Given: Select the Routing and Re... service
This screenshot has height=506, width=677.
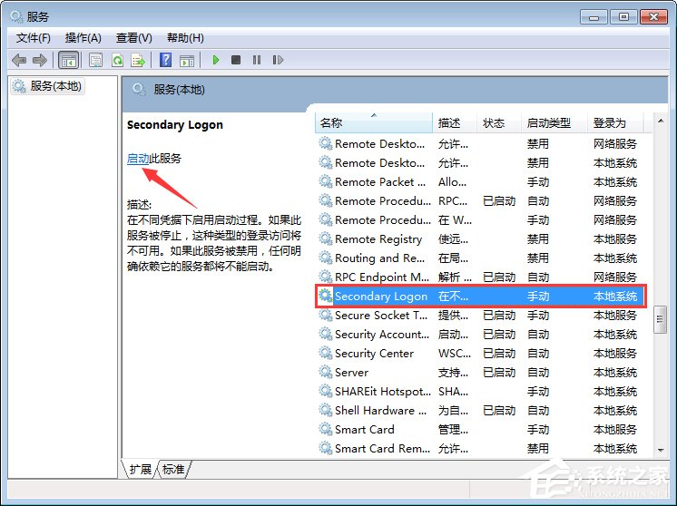Looking at the screenshot, I should (481, 258).
